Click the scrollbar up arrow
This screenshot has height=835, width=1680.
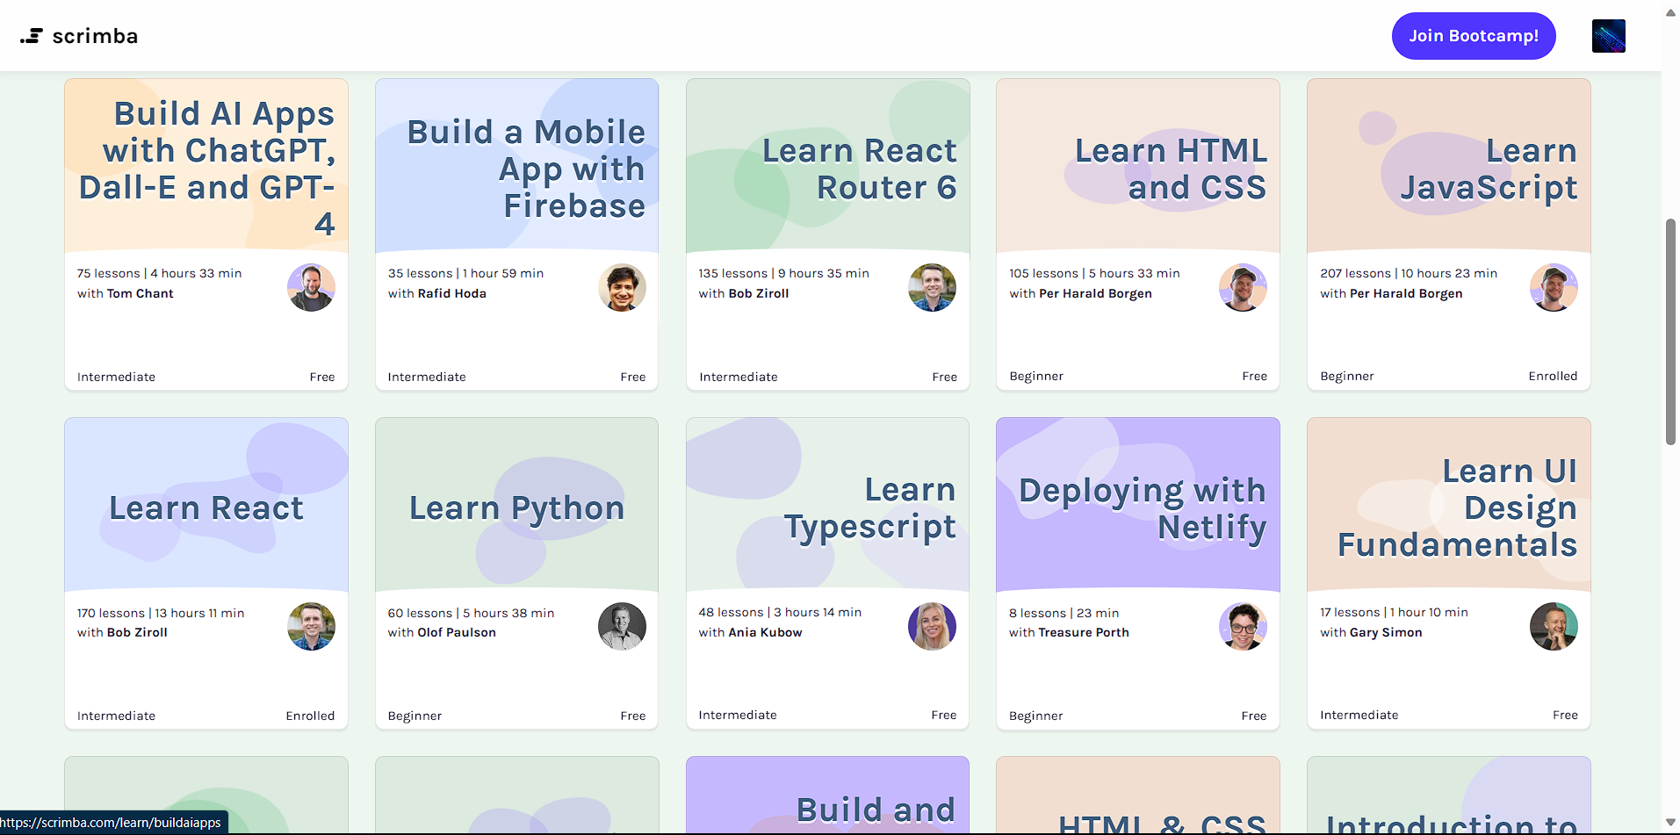(1670, 12)
